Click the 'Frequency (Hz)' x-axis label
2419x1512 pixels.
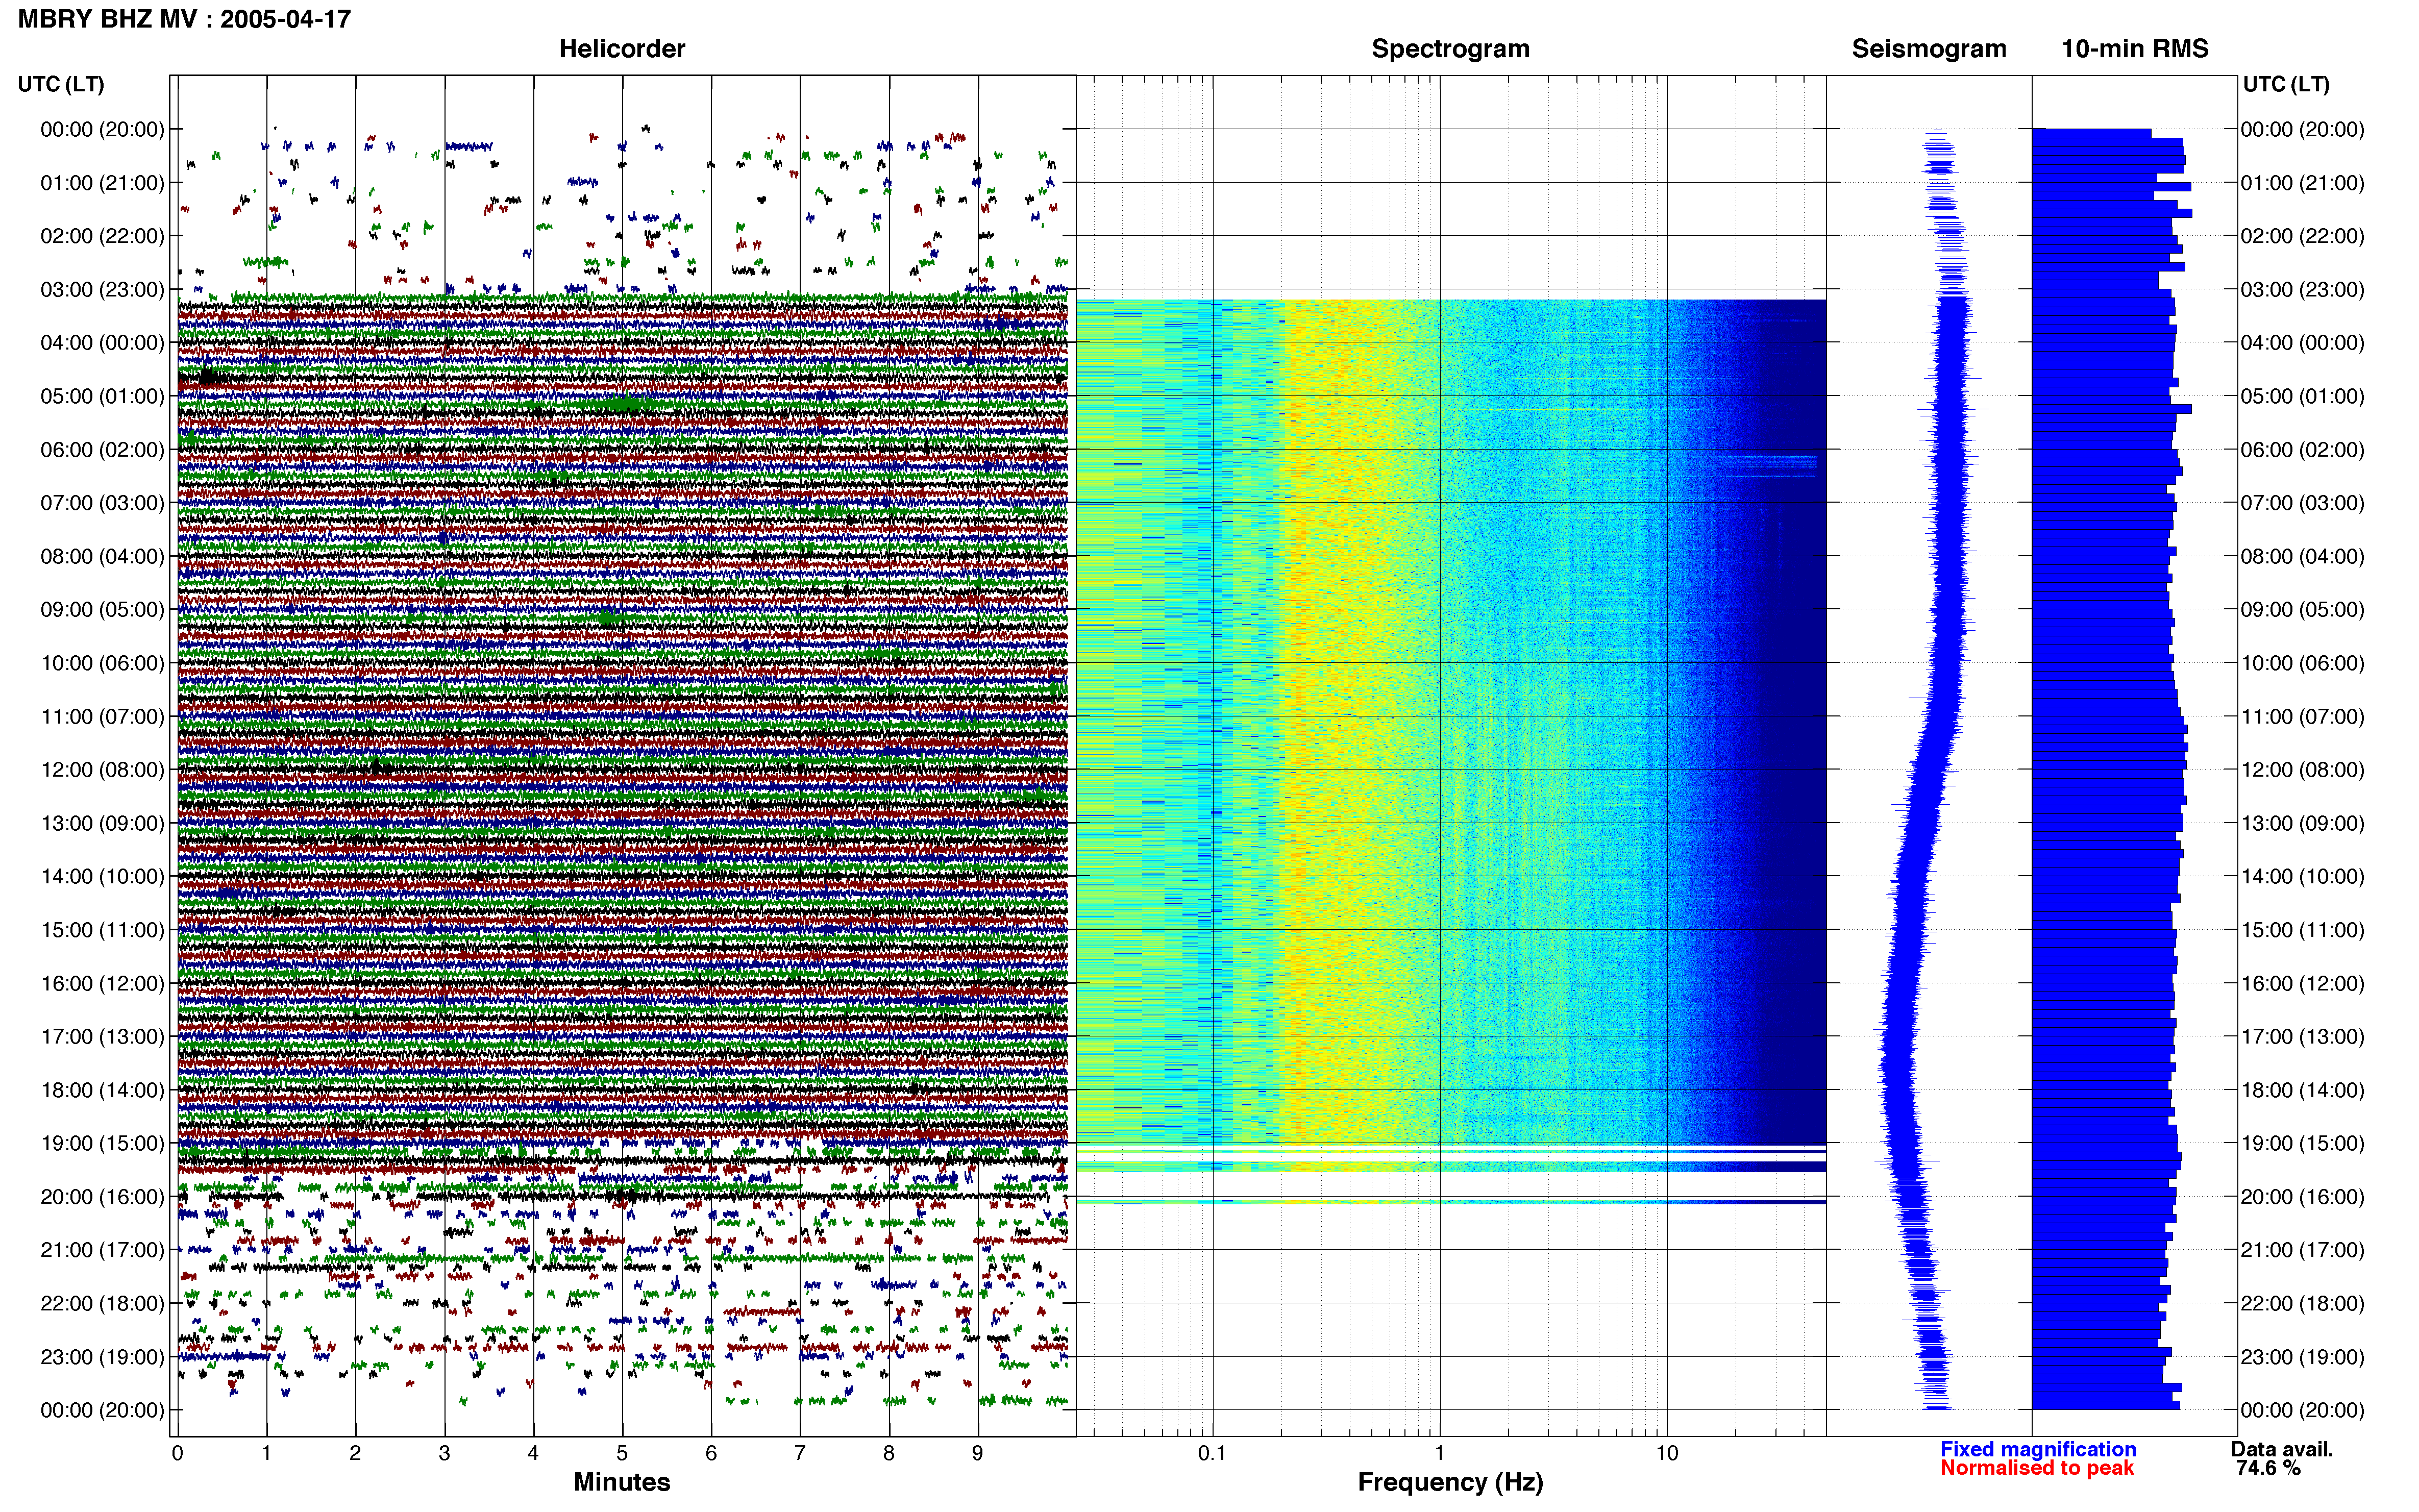pyautogui.click(x=1450, y=1482)
